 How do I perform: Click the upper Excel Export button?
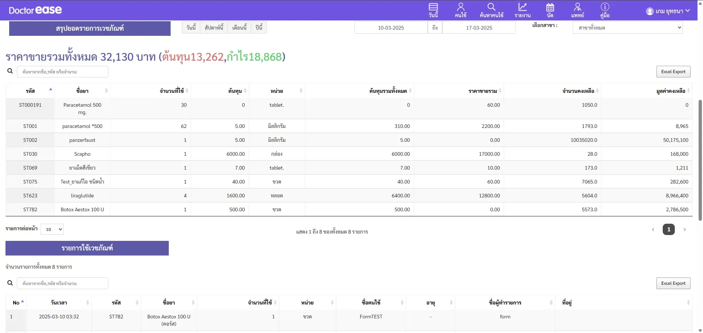pyautogui.click(x=673, y=72)
